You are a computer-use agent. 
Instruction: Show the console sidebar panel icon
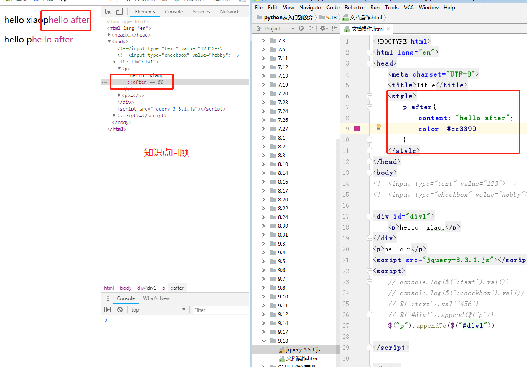[x=108, y=310]
